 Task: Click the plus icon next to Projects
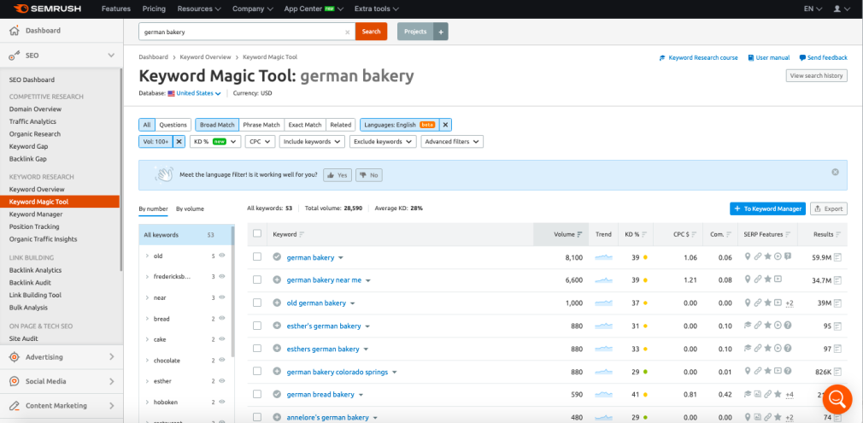coord(441,32)
